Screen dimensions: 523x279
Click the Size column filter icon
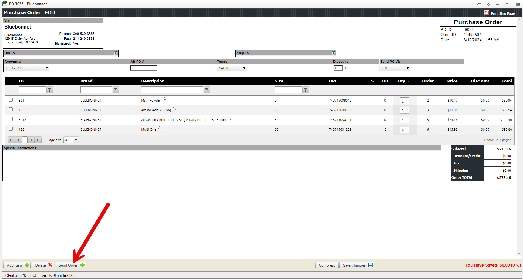(x=306, y=90)
